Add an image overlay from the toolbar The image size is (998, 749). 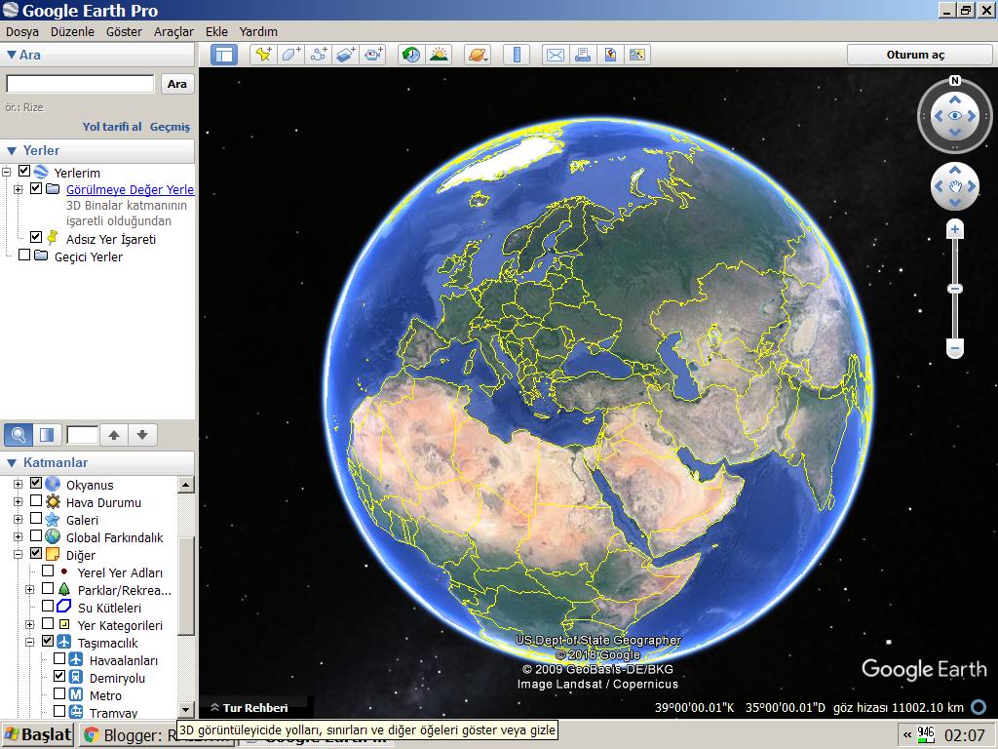point(346,55)
